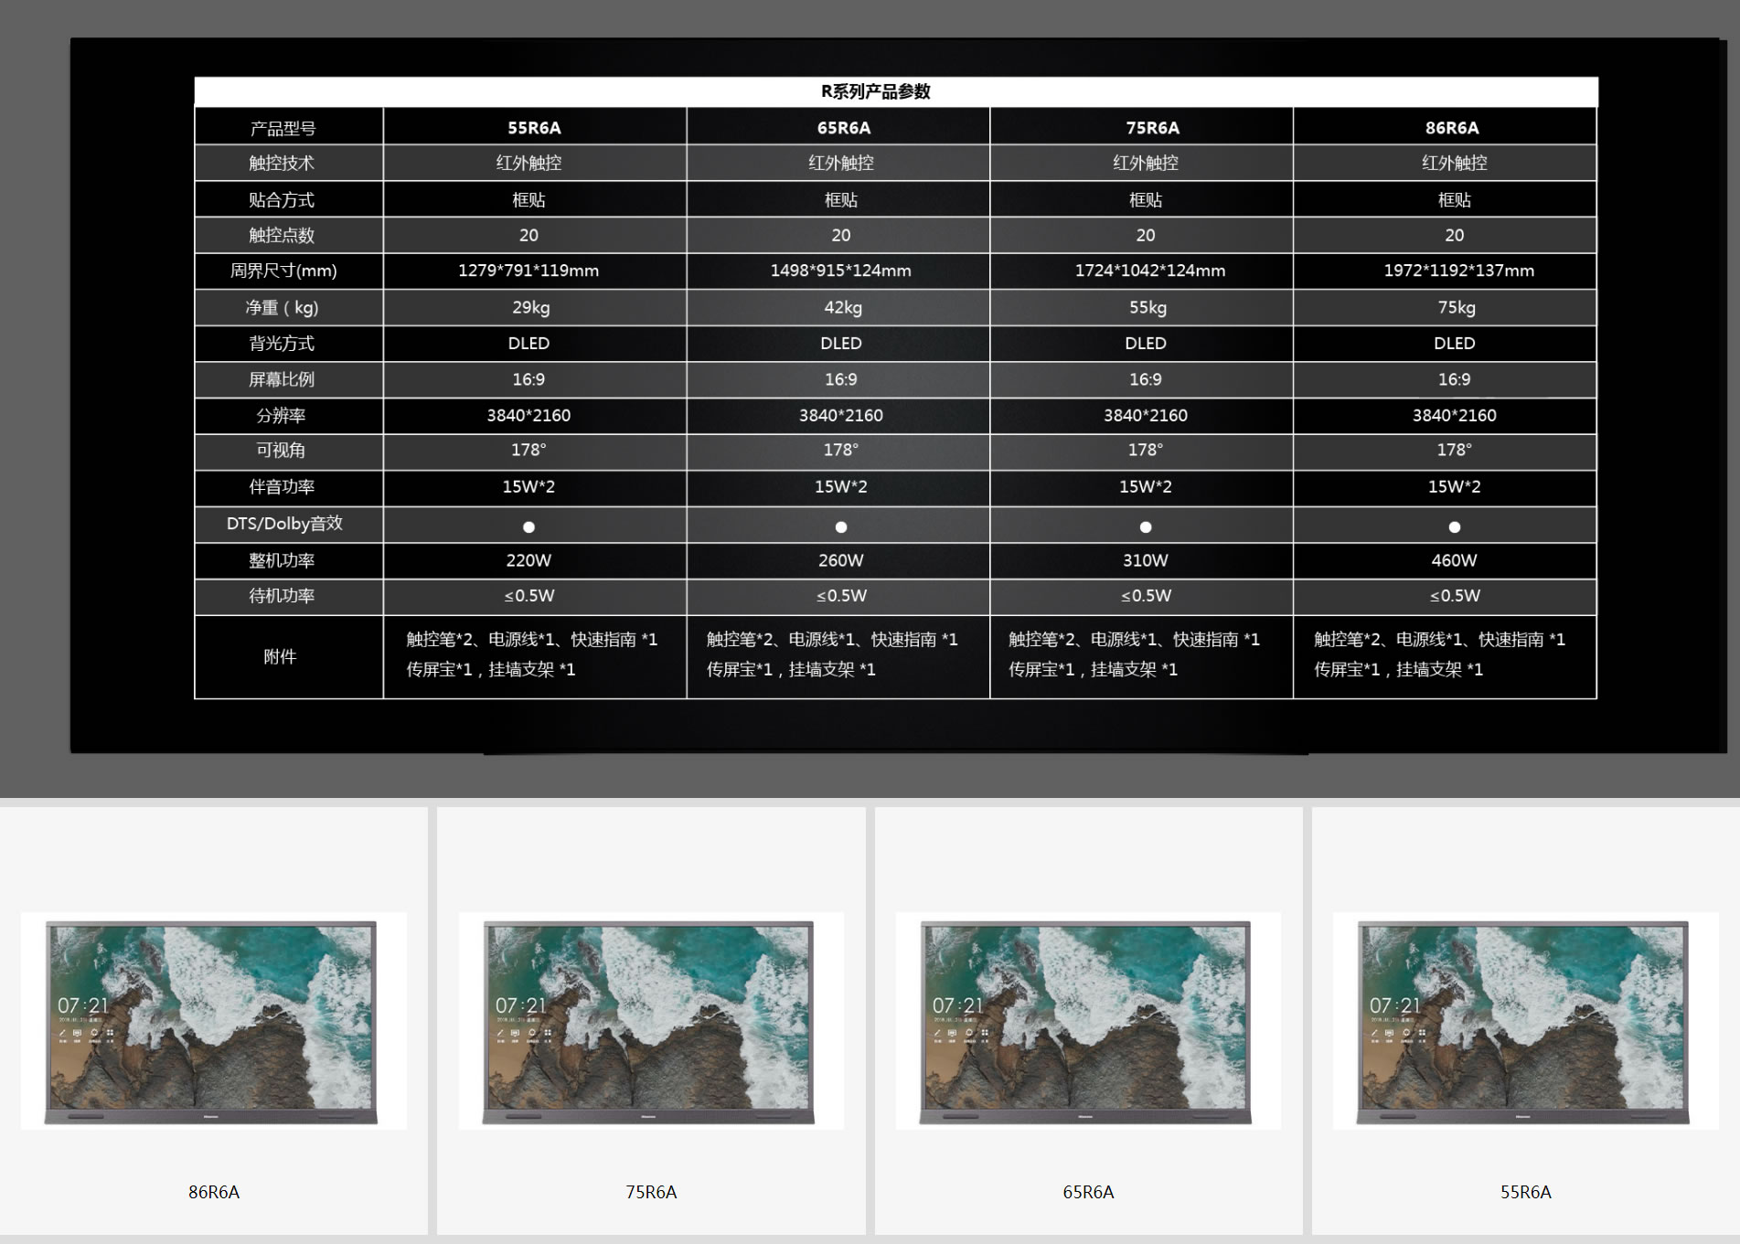The height and width of the screenshot is (1244, 1740).
Task: Click the 1279*791*119mm dimension cell
Action: 528,271
